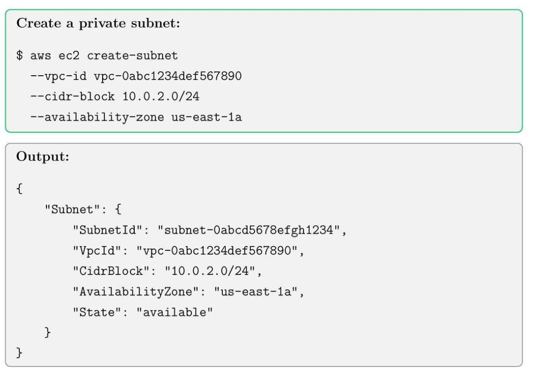
Task: Click the "SubnetId" key in the output
Action: (x=111, y=230)
